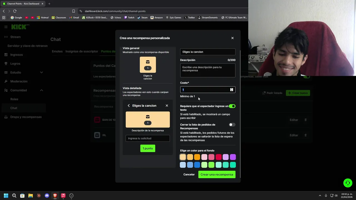Open OBS Studio from the taskbar
The height and width of the screenshot is (200, 356).
pyautogui.click(x=71, y=196)
